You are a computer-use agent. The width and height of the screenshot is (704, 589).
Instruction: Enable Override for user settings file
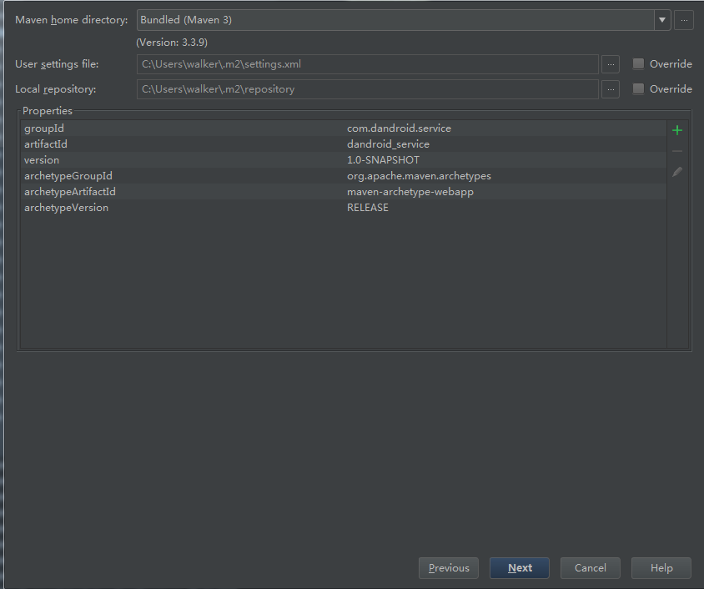click(639, 64)
